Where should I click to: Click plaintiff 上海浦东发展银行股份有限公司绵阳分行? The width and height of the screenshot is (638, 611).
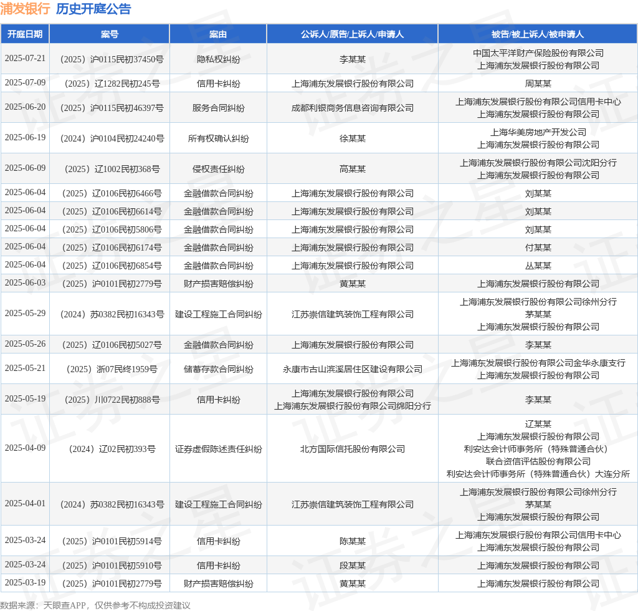coord(353,406)
